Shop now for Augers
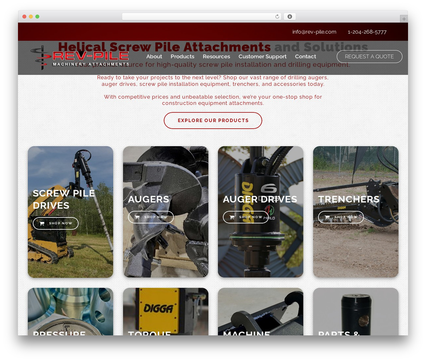 (151, 217)
